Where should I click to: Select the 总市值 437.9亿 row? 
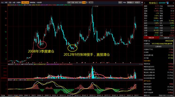(x=159, y=58)
